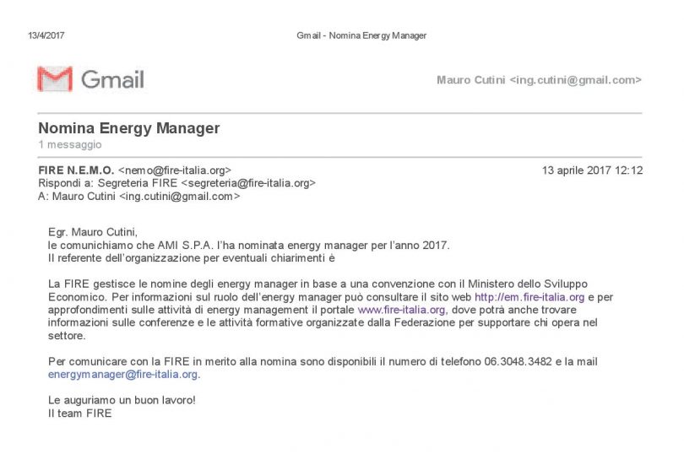This screenshot has height=465, width=684.
Task: Click the line 'Il referente dell'organizzazione per eventuali chiarimenti'
Action: [x=192, y=258]
